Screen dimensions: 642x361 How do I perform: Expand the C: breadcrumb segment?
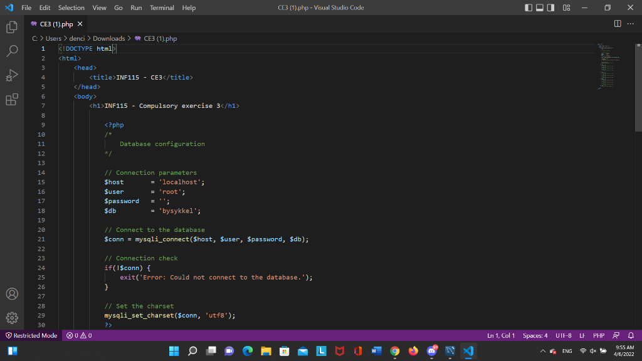pyautogui.click(x=35, y=38)
